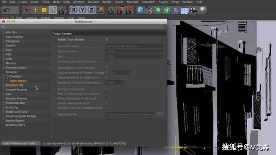Collapse the Renderer tree category

pyautogui.click(x=4, y=72)
